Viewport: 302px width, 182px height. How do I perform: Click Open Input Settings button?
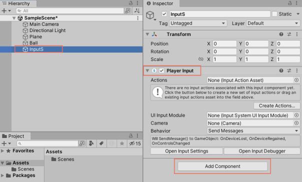(x=186, y=151)
